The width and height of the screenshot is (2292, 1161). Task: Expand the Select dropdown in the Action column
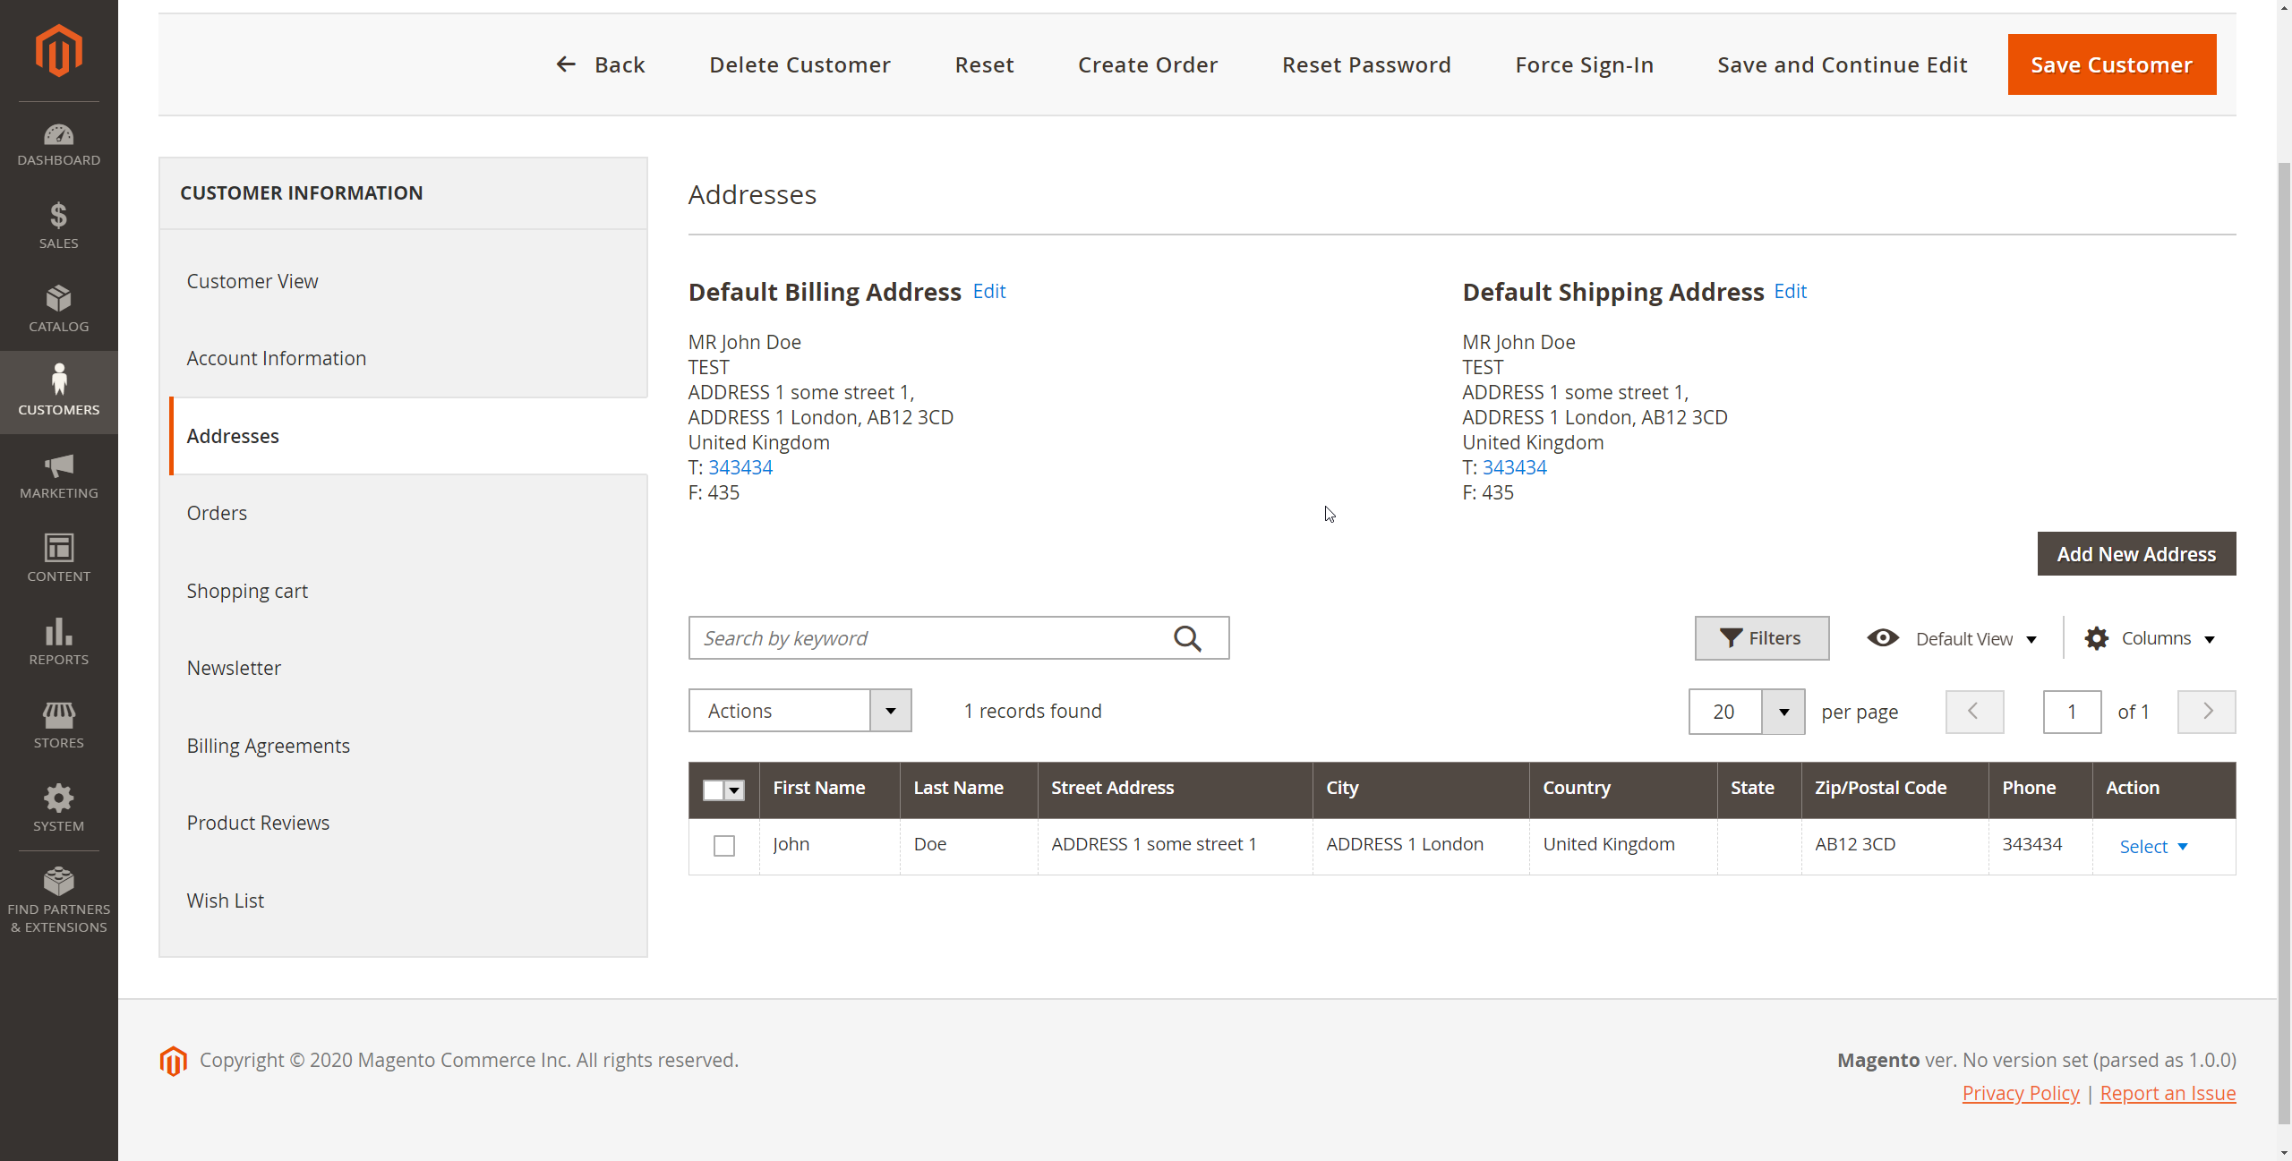(2152, 845)
